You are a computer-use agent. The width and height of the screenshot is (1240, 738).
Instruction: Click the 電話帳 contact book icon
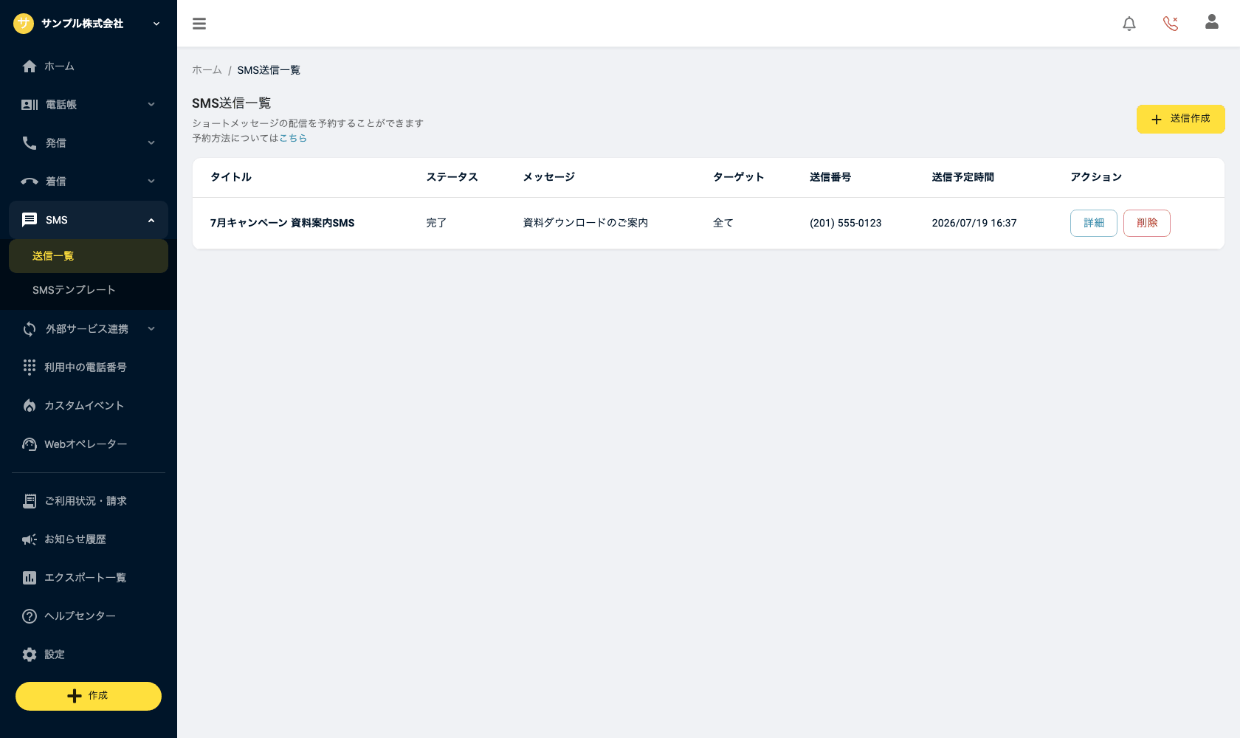pos(30,105)
